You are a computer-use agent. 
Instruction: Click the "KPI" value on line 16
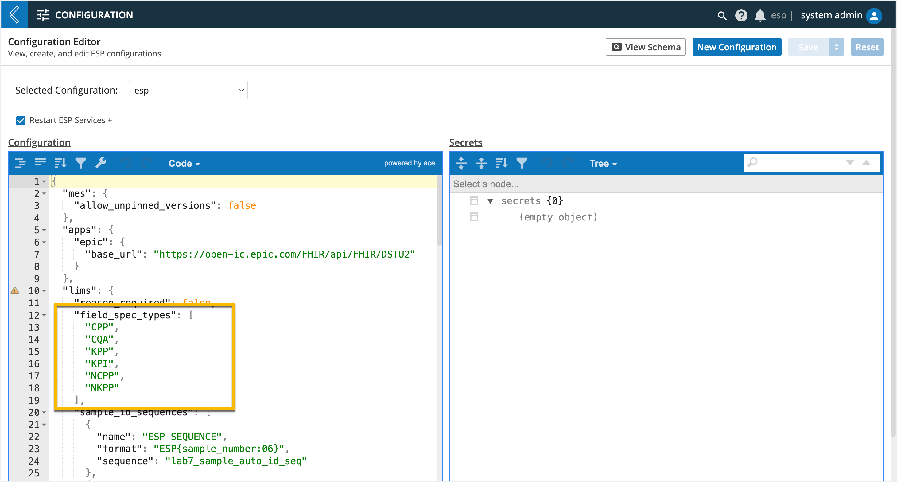99,363
